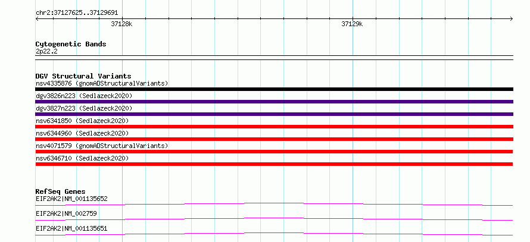Select the DGV Structural Variants track title
This screenshot has width=530, height=242.
[x=83, y=76]
